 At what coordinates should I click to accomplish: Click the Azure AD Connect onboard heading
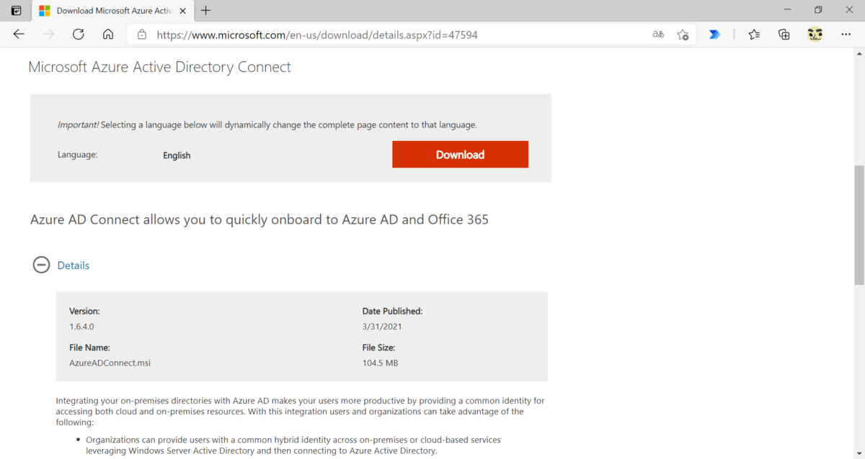(259, 219)
